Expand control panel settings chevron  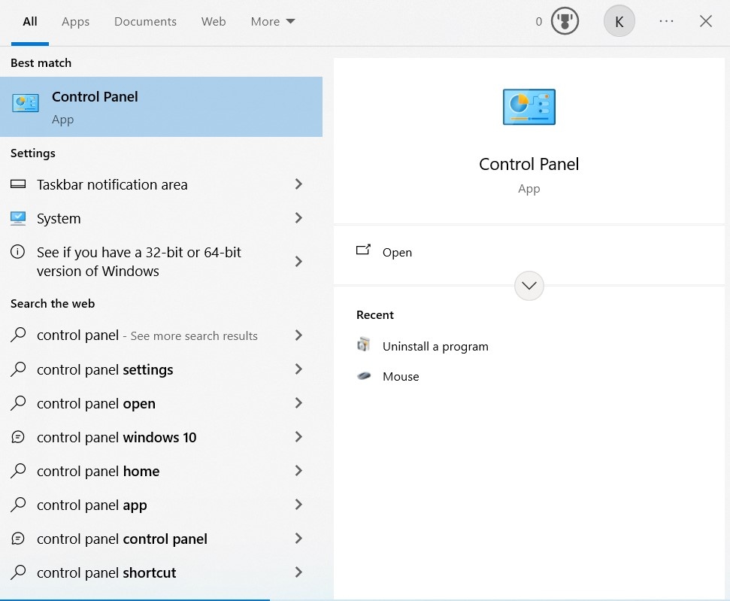(x=299, y=369)
